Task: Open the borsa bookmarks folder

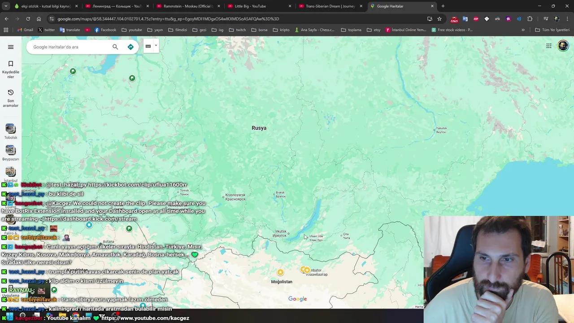Action: (x=259, y=30)
